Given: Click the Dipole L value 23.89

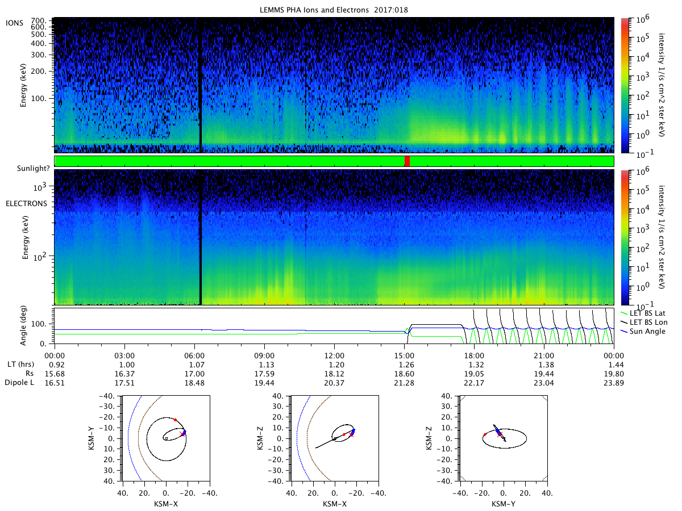Looking at the screenshot, I should tap(614, 383).
